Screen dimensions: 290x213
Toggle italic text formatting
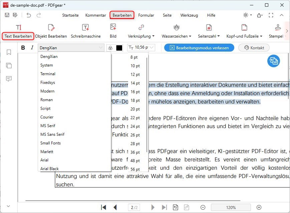(x=32, y=48)
